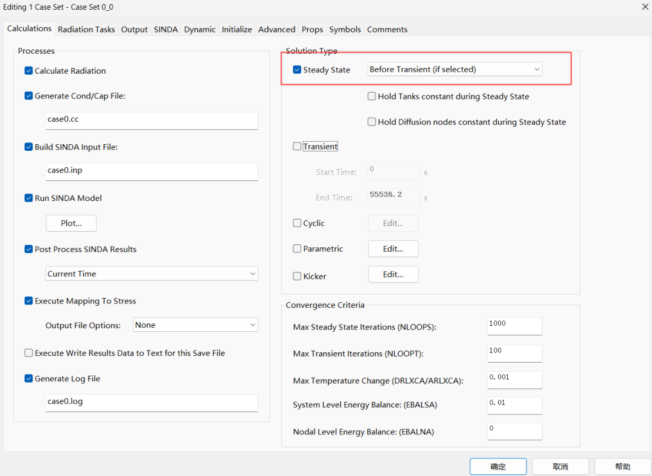Viewport: 652px width, 476px height.
Task: Switch to the Radiation Tasks tab
Action: (86, 30)
